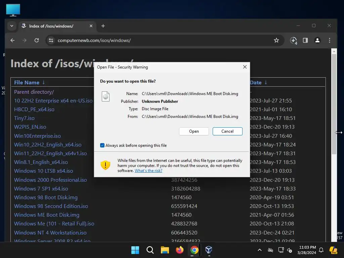Close the Security Warning dialog with X
Viewport: 344px width, 258px height.
[x=245, y=67]
